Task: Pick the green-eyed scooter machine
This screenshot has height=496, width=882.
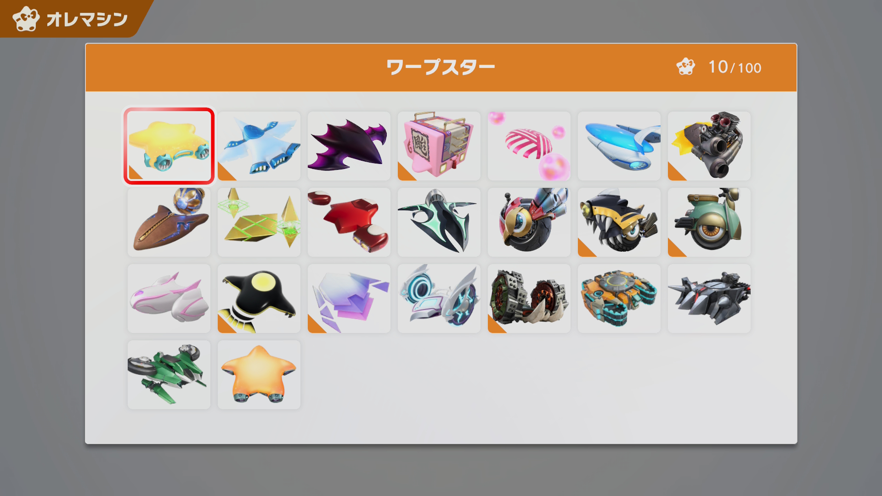Action: coord(709,222)
